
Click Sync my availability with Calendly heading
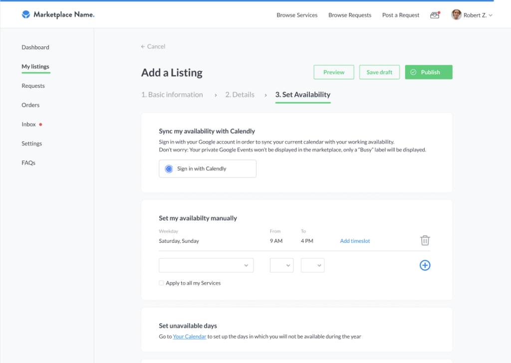(x=207, y=131)
